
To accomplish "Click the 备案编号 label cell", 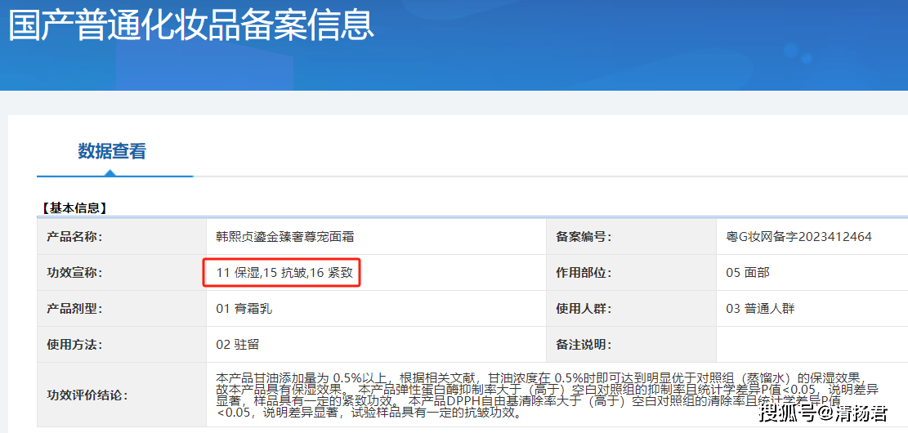I will (631, 237).
